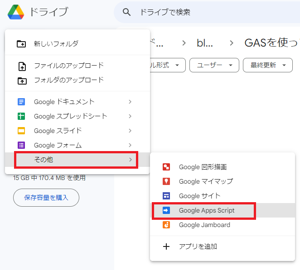Click アプリを追加 in submenu
The image size is (300, 270).
point(223,246)
